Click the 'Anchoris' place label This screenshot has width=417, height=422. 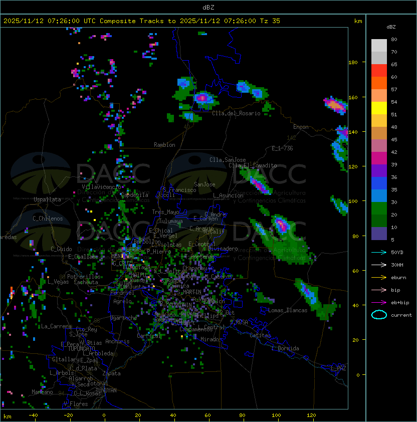tap(117, 341)
